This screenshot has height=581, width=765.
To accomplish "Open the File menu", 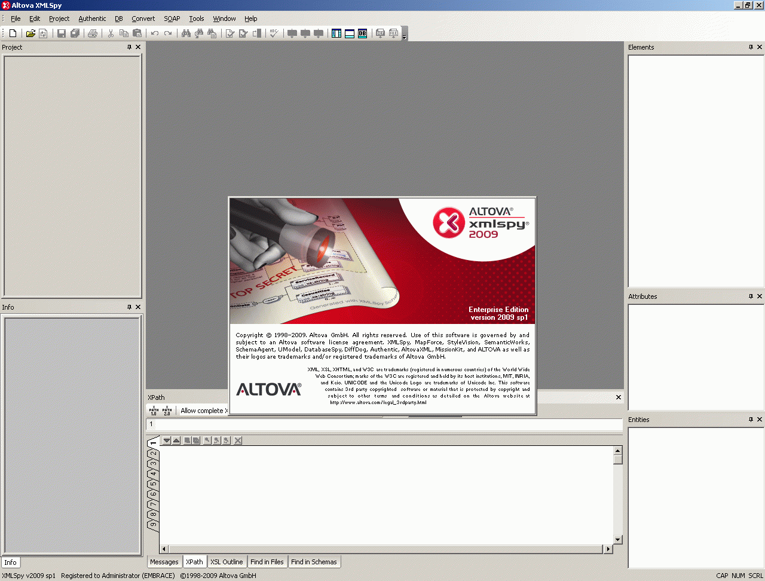I will (x=16, y=19).
